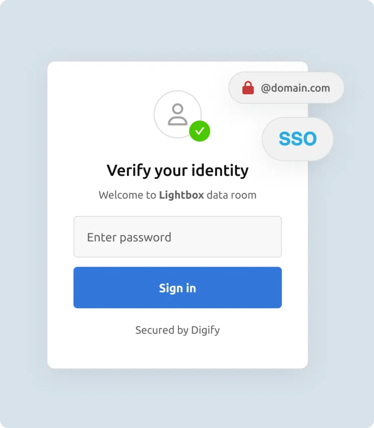Focus the Enter password field
The height and width of the screenshot is (428, 374).
coord(177,237)
